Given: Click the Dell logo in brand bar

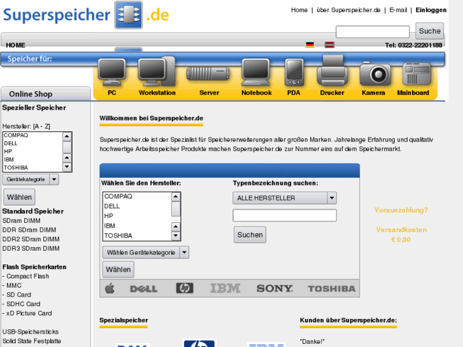Looking at the screenshot, I should (144, 289).
